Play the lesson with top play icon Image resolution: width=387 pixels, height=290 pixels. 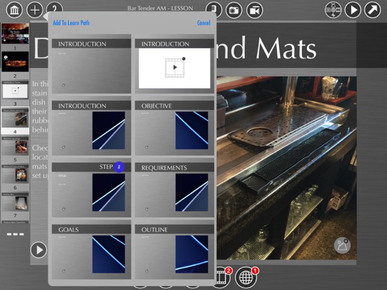point(353,10)
